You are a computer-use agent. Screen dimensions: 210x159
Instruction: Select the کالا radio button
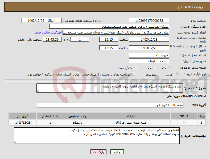(170, 68)
